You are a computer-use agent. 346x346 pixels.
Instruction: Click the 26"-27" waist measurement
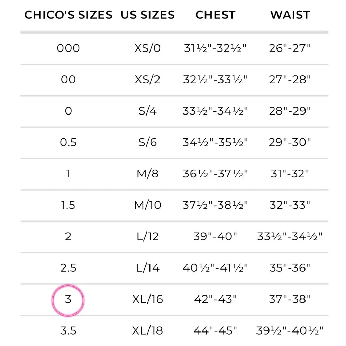(290, 48)
